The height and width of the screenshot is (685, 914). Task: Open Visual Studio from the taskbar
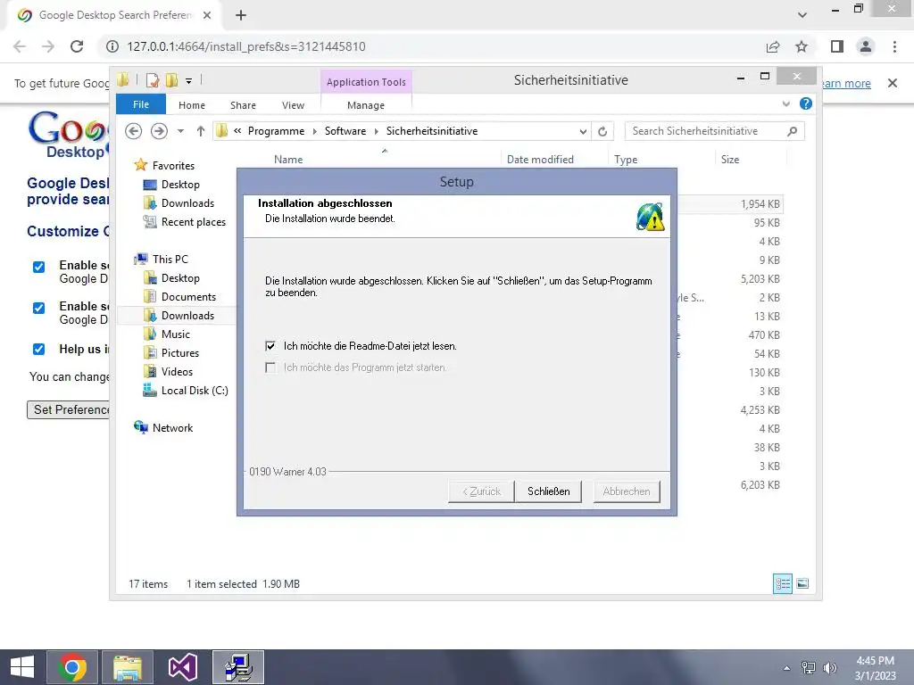(x=182, y=667)
